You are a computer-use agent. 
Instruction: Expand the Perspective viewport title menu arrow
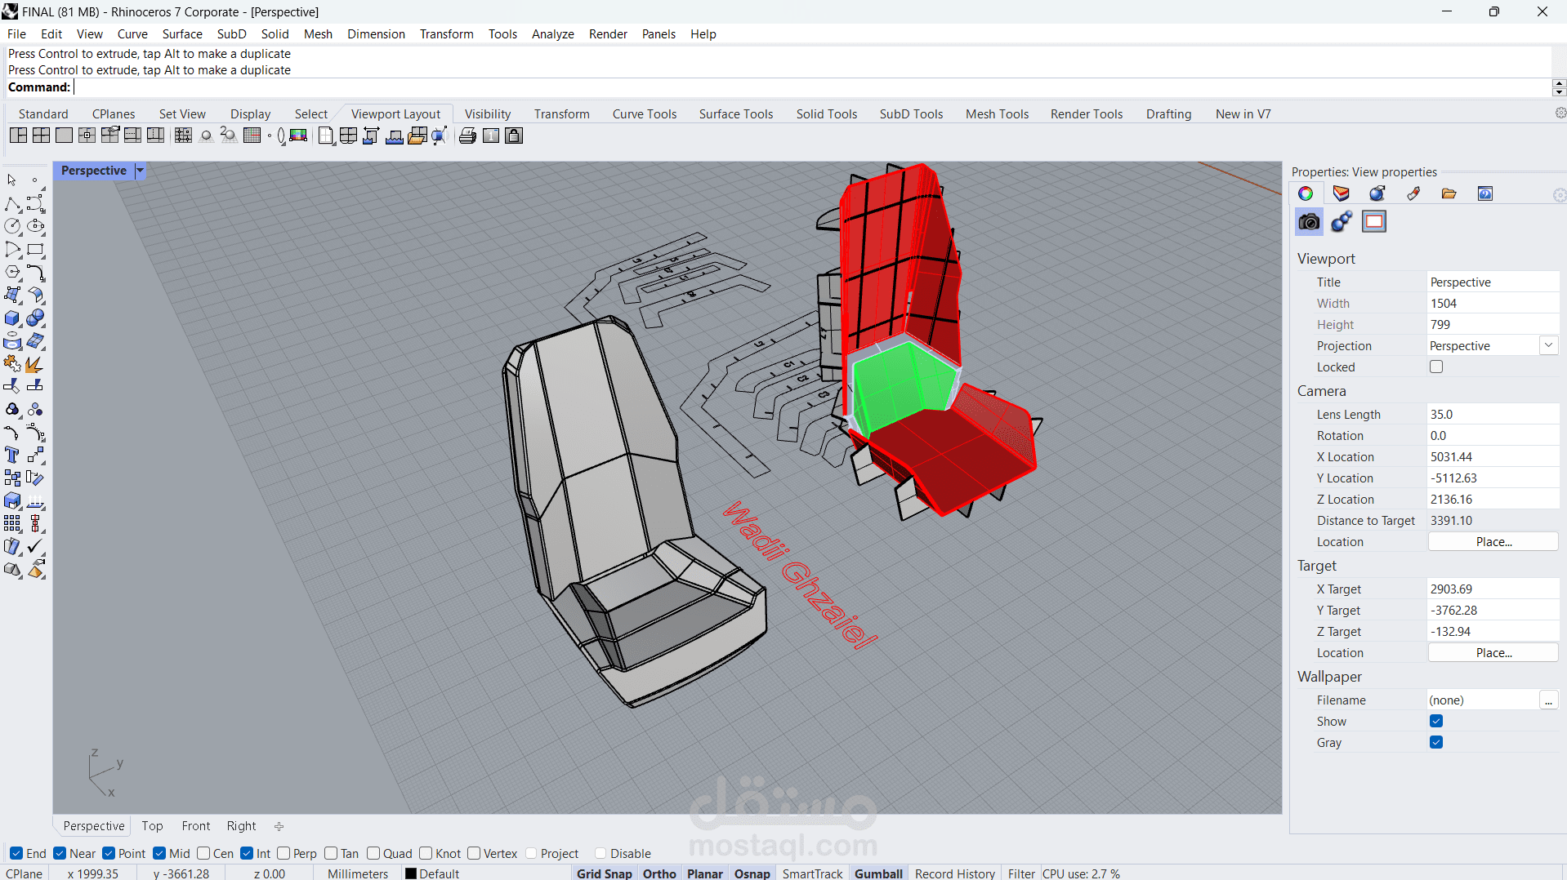click(x=140, y=171)
